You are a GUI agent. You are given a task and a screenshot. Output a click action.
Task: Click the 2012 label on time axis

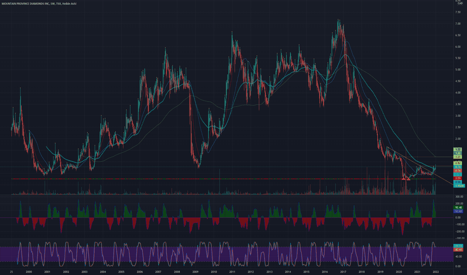click(x=251, y=271)
